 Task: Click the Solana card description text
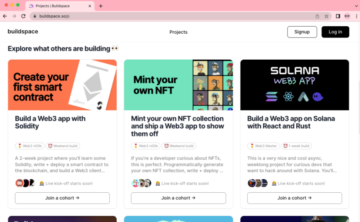click(292, 164)
